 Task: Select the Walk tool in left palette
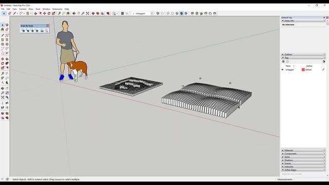[x=3, y=107]
